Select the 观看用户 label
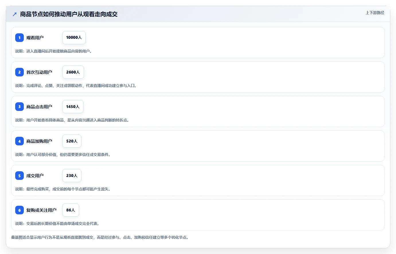 pyautogui.click(x=35, y=38)
